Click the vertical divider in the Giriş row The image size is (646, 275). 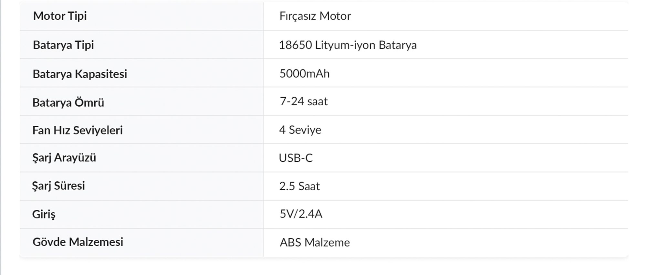263,214
